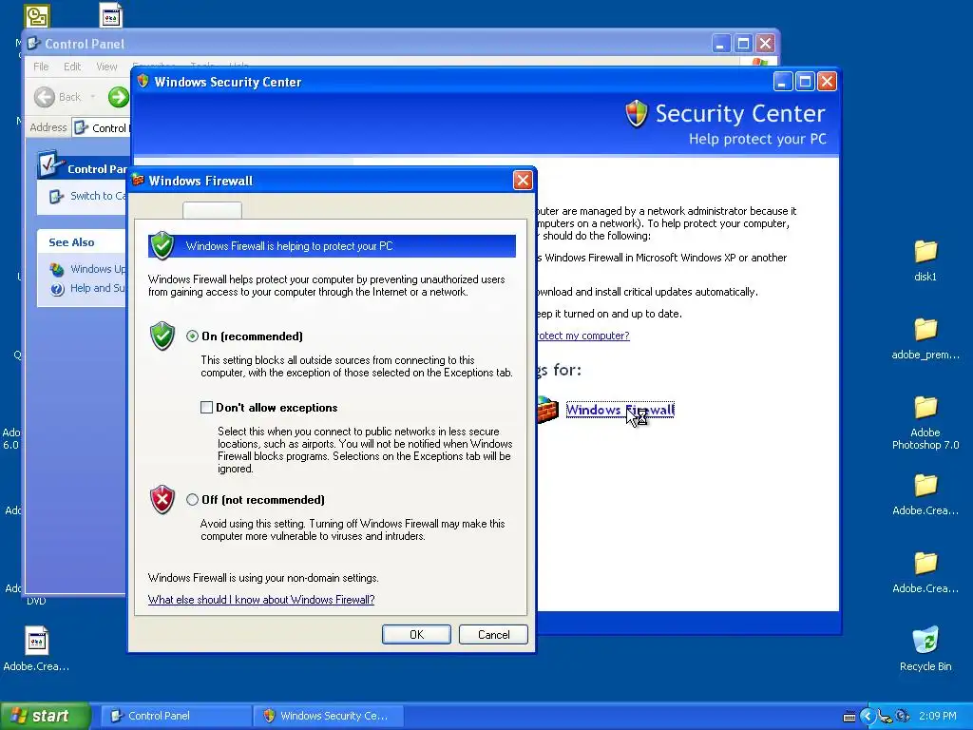Click the Control Panel address bar field

(101, 128)
